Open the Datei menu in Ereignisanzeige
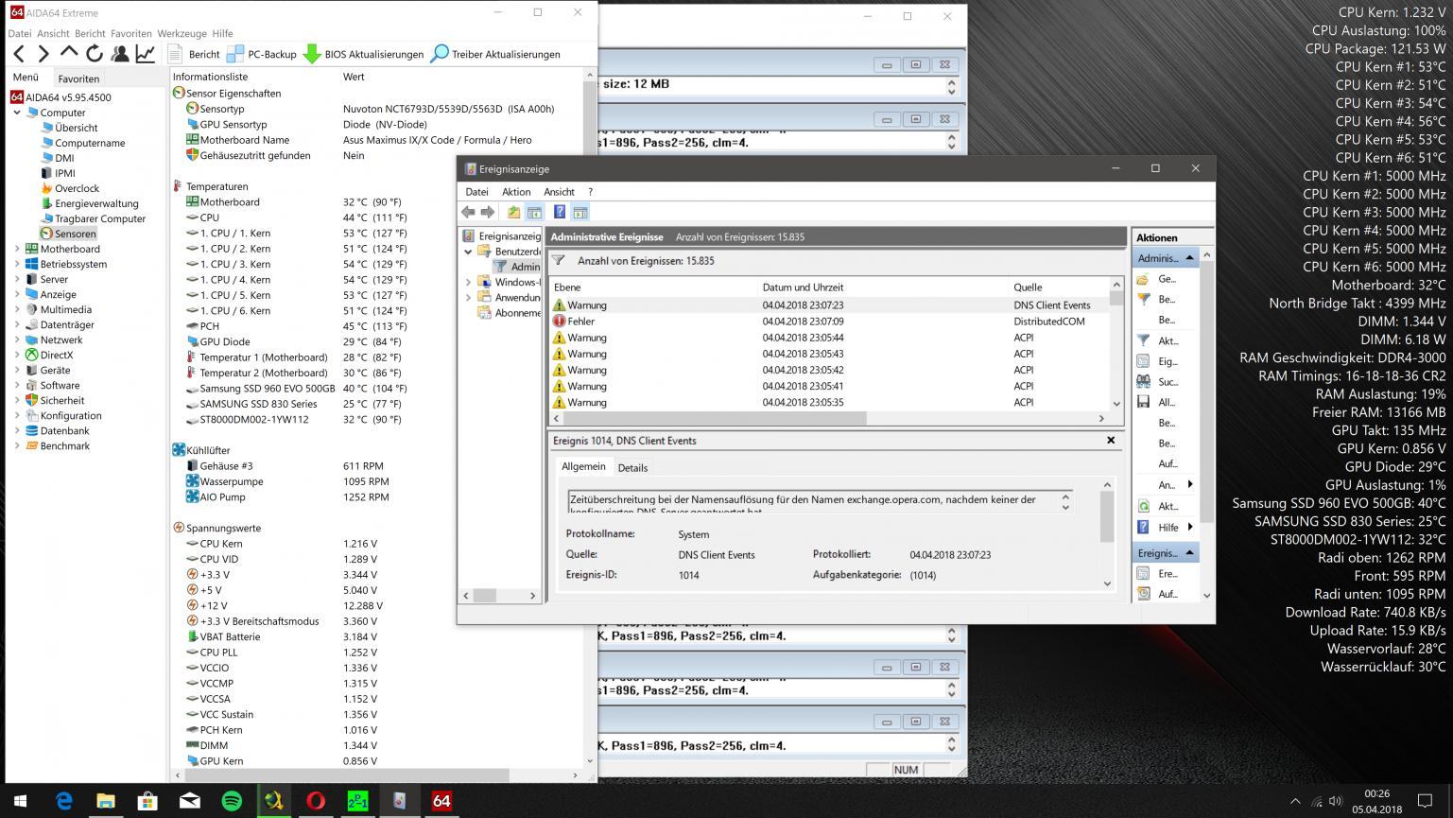The width and height of the screenshot is (1453, 818). pyautogui.click(x=476, y=191)
